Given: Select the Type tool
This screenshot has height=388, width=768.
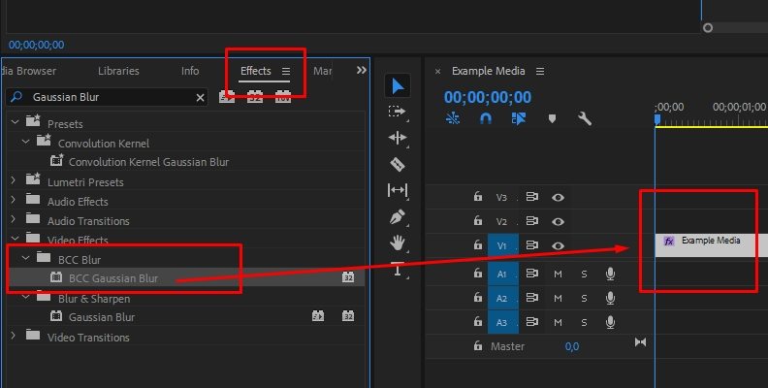Looking at the screenshot, I should [x=398, y=269].
